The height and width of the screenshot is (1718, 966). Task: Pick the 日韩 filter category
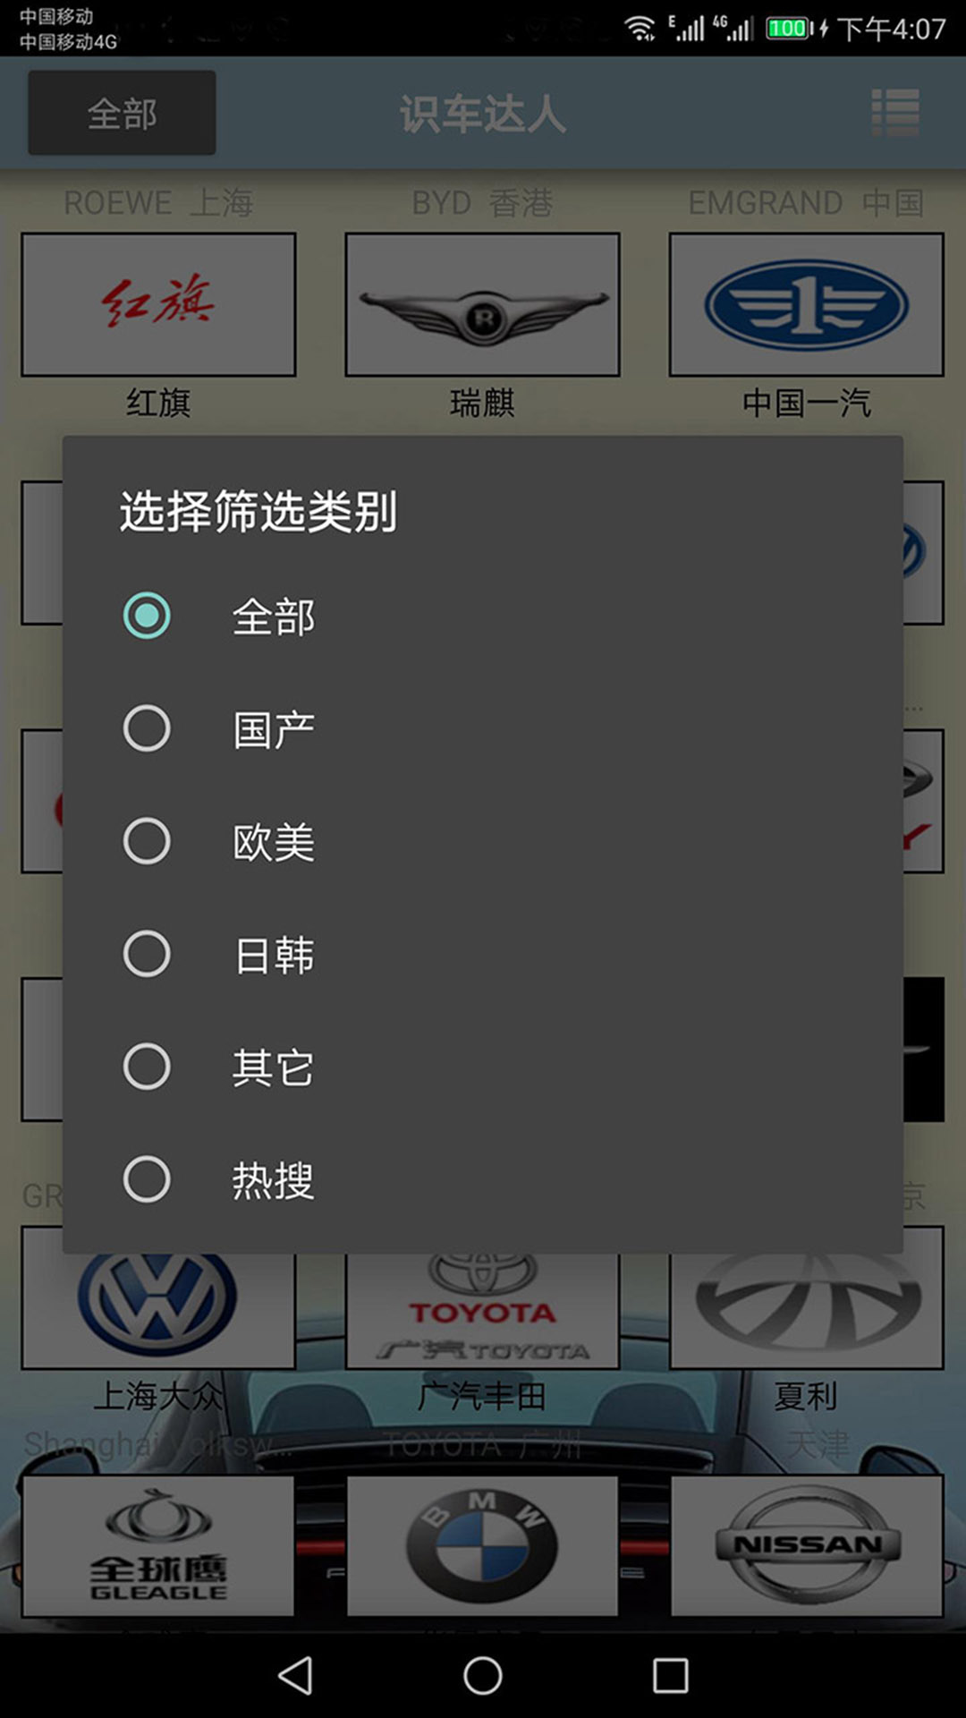(483, 954)
